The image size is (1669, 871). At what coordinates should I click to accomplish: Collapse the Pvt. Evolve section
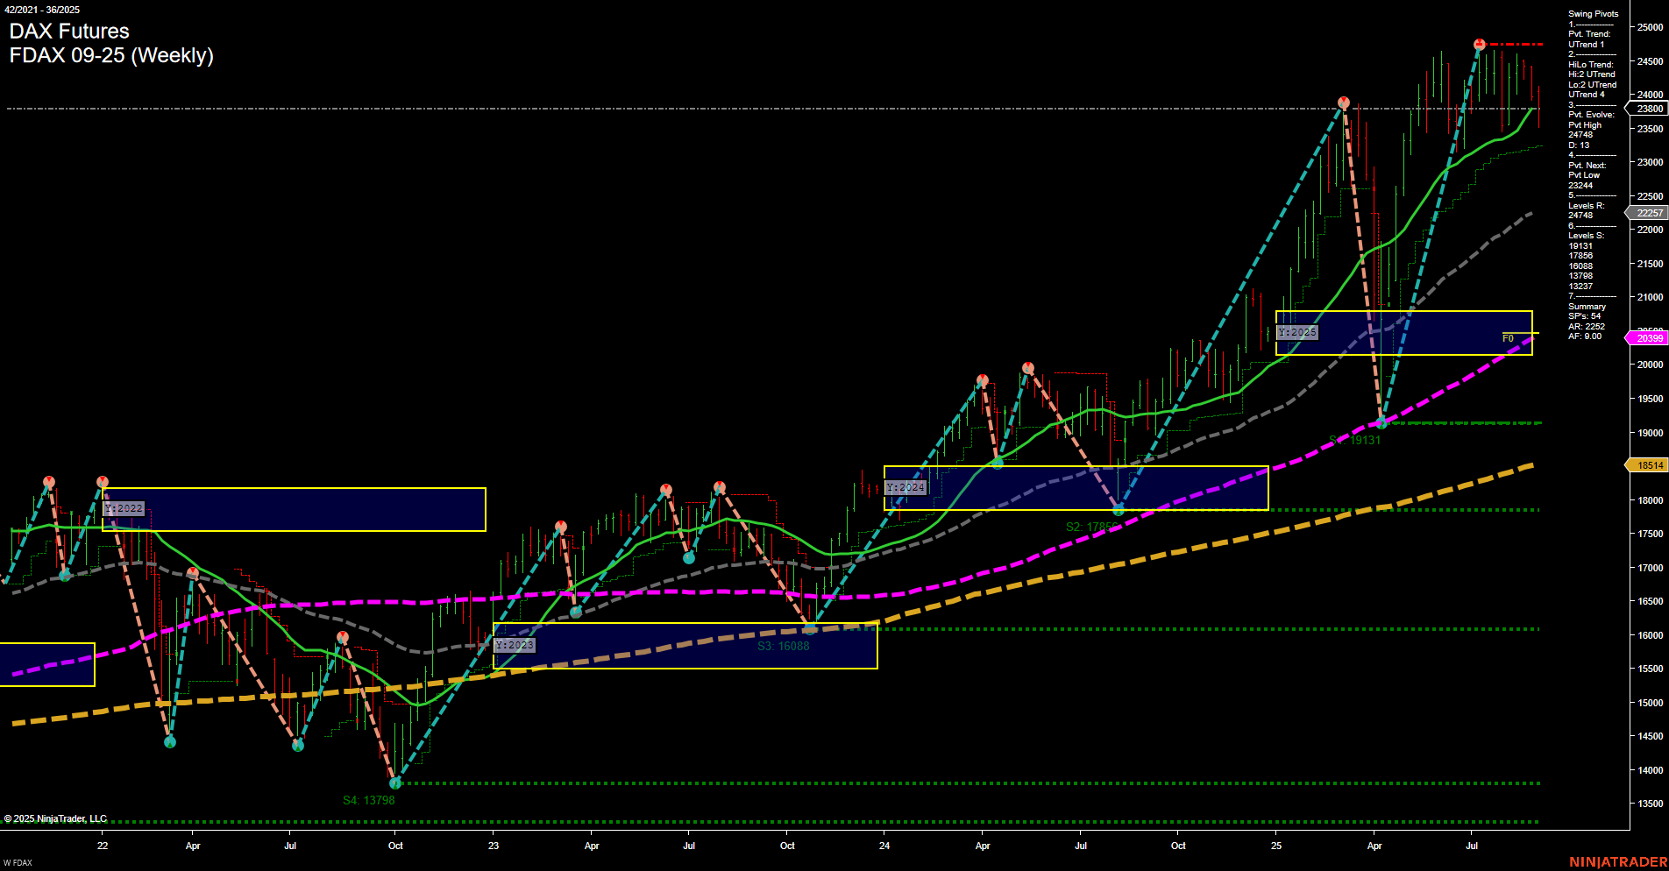coord(1588,114)
